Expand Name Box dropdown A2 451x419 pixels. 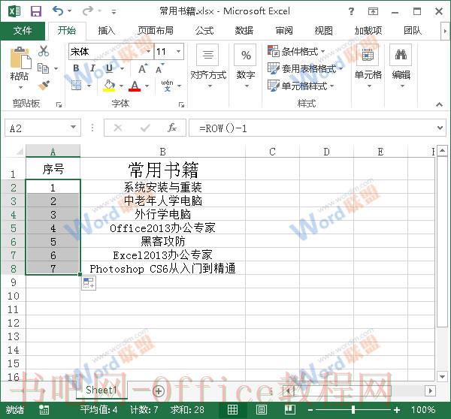73,128
